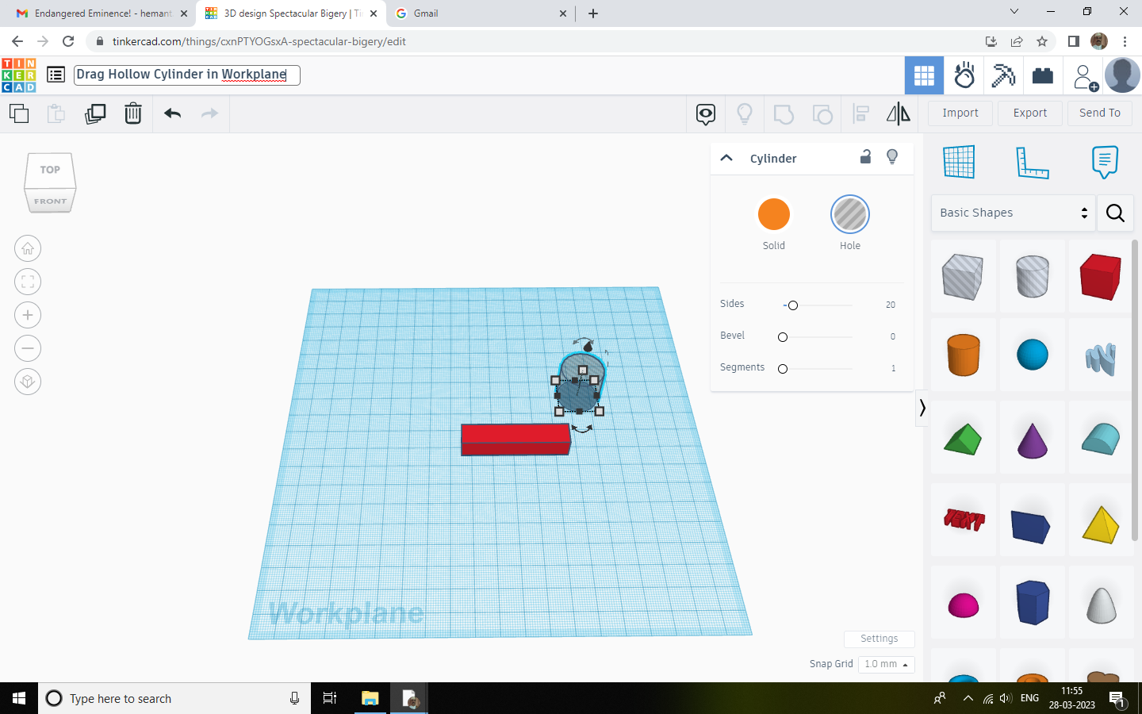Select the Duplicate and repeat icon

[x=95, y=113]
